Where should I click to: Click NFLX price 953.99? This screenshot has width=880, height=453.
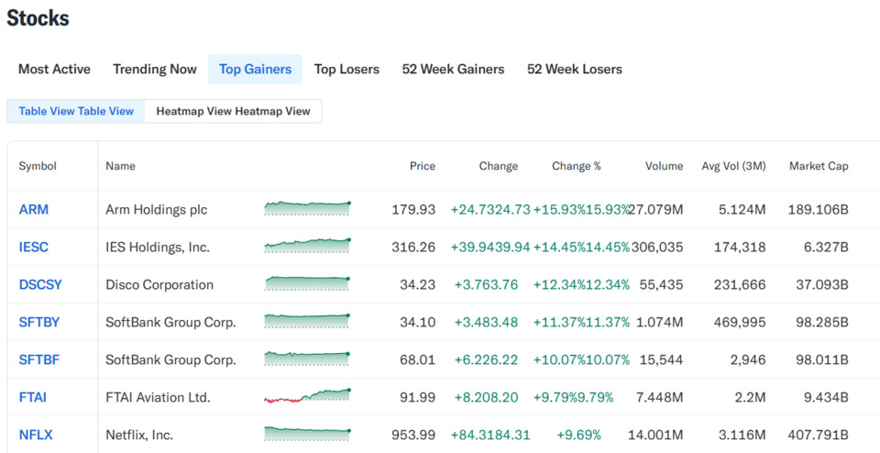coord(413,435)
